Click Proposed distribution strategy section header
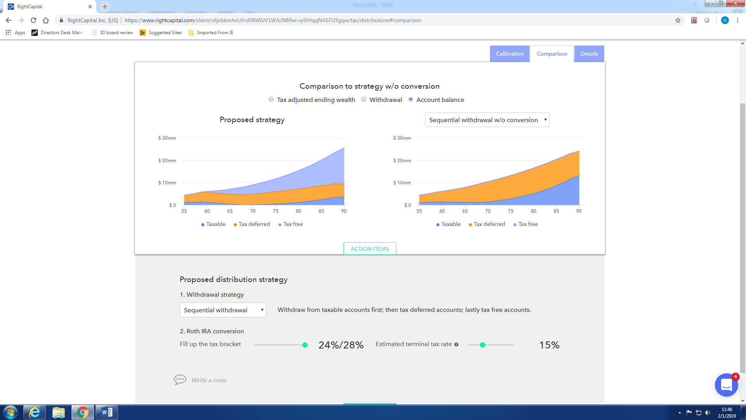Screen dimensions: 746x420 point(234,279)
